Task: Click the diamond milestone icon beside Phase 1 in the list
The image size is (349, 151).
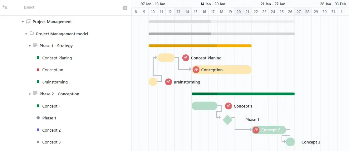Action: 38,118
